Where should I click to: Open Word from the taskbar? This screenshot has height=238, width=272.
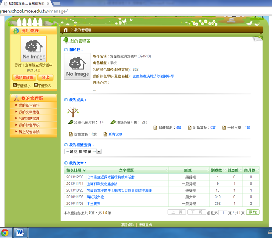[20, 232]
